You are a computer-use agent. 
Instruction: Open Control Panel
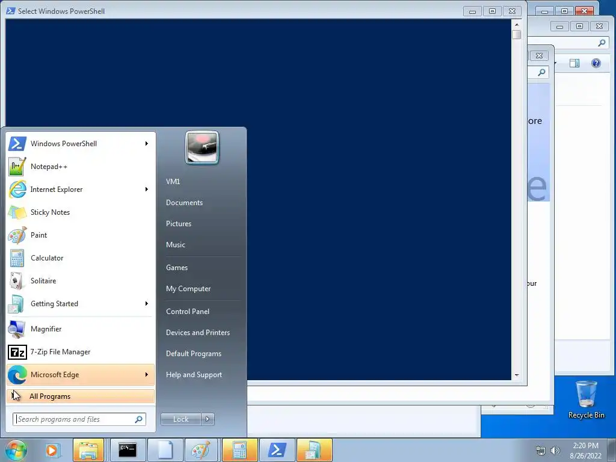pyautogui.click(x=188, y=312)
